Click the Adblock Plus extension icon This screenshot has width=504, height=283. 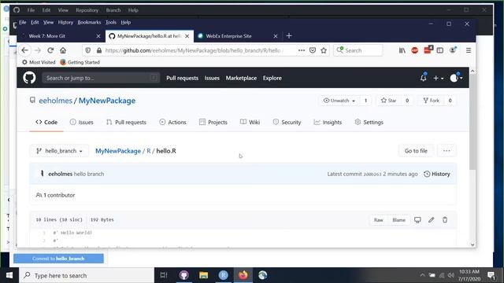(x=415, y=50)
